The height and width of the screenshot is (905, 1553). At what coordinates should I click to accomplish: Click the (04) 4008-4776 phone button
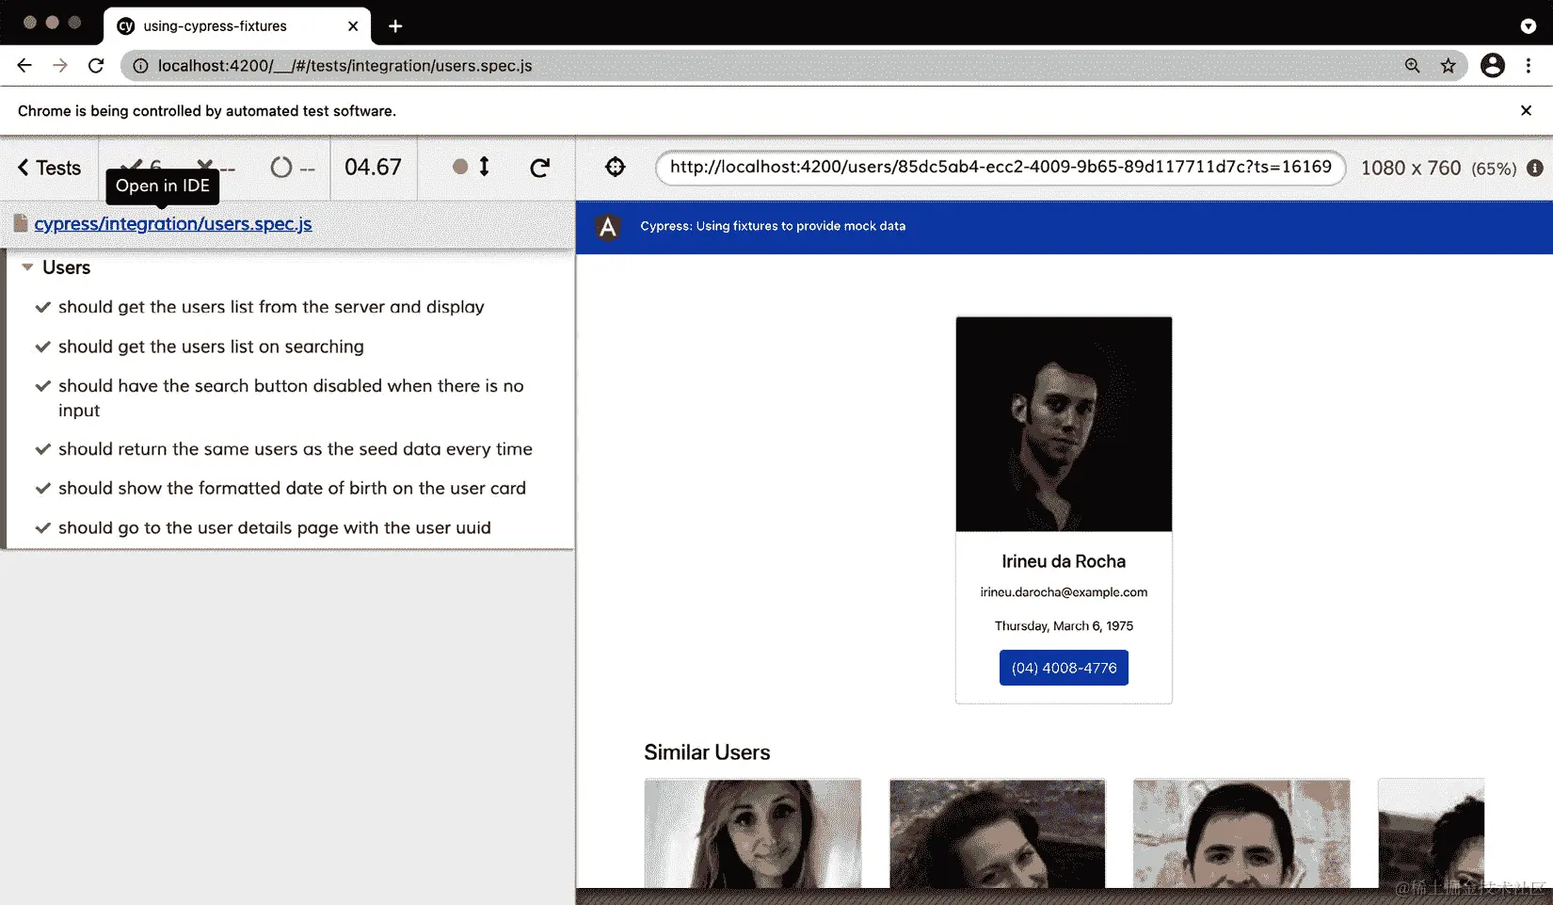coord(1064,668)
